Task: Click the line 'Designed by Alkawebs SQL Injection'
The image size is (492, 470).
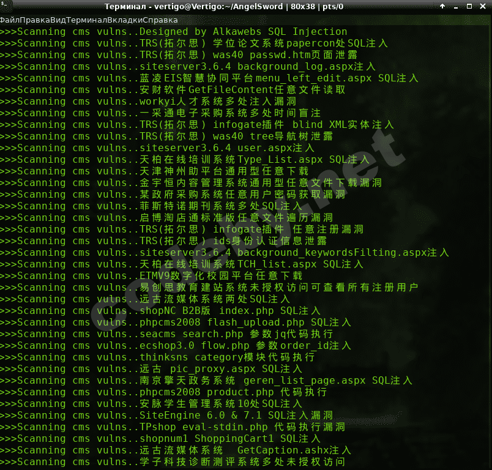Action: pos(174,32)
